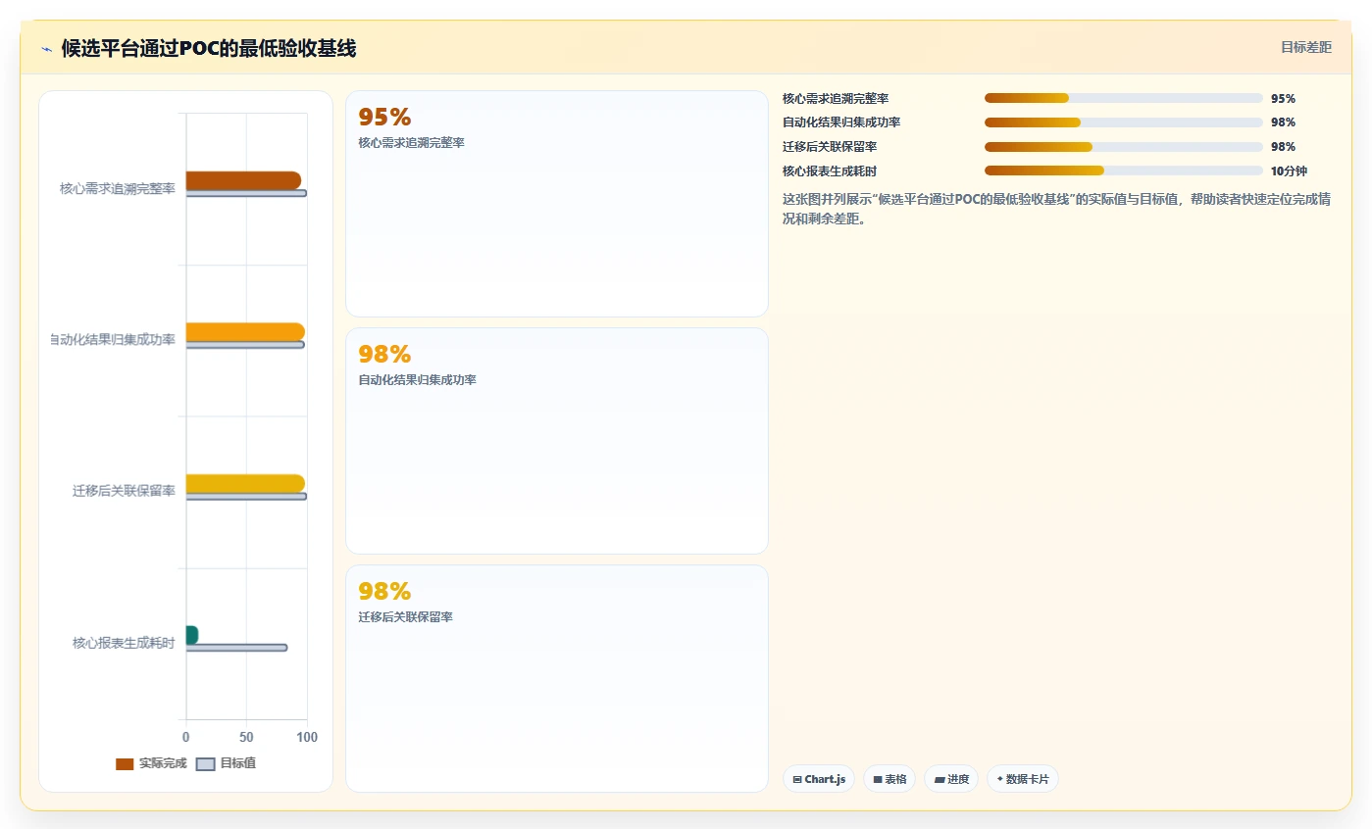Click the brown actual bar for 核心需求追溯完整率
Viewport: 1372px width, 829px height.
(x=243, y=180)
